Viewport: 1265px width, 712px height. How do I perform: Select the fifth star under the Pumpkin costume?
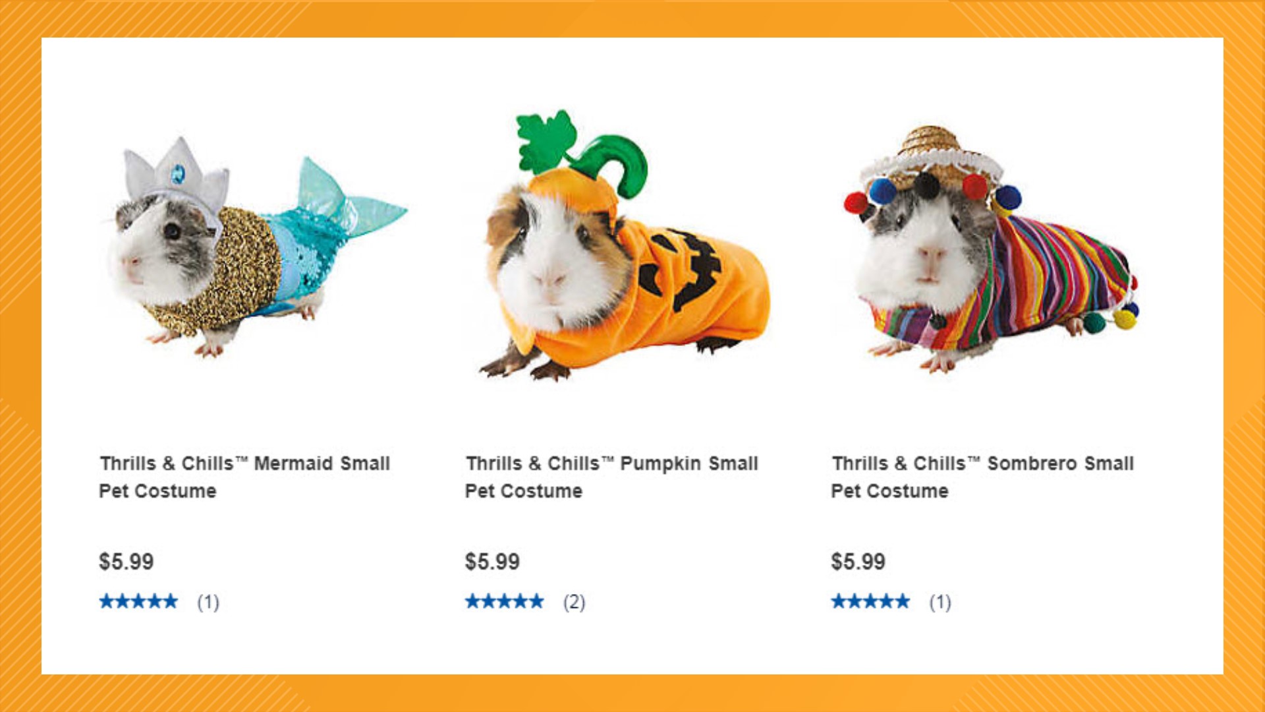(537, 601)
